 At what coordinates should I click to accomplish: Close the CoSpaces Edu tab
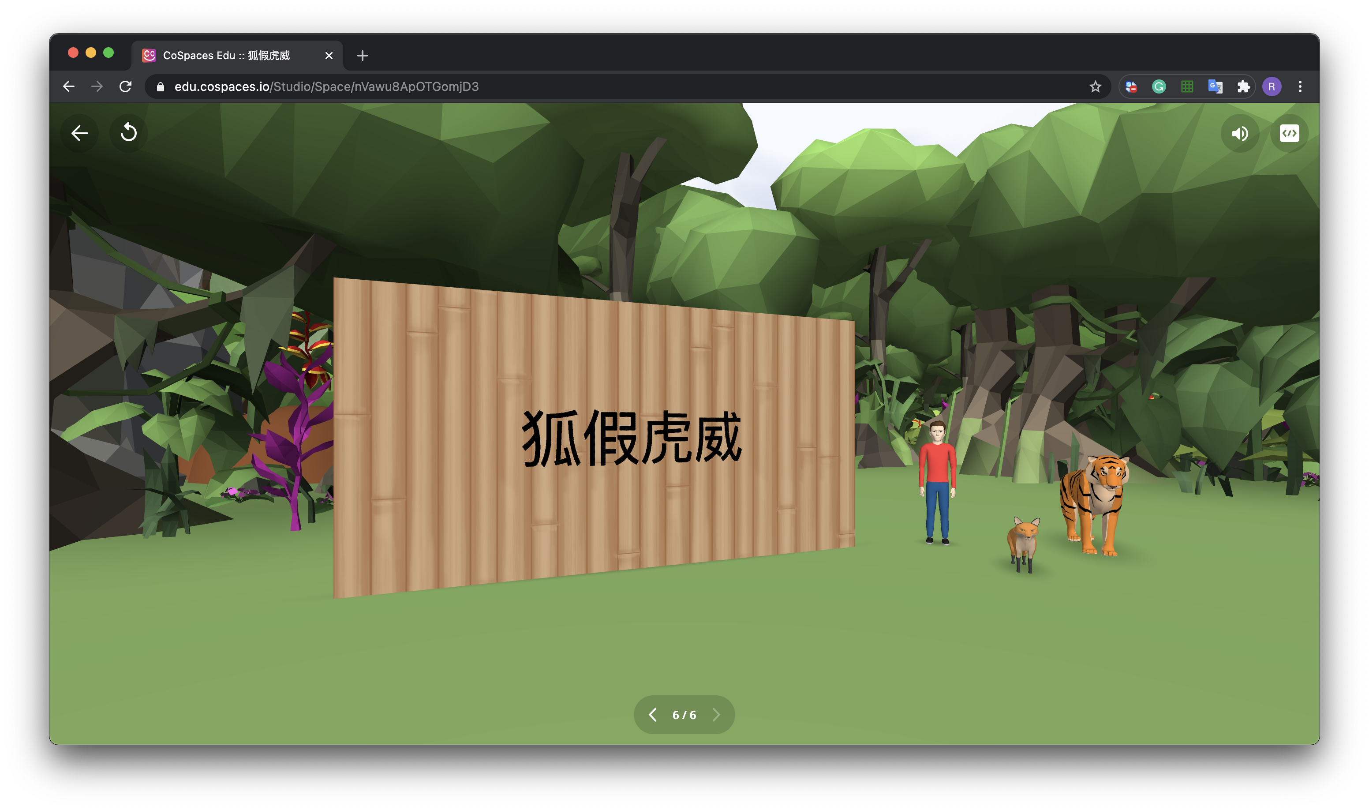click(x=329, y=56)
